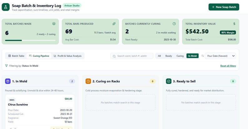This screenshot has height=129, width=248.
Task: Open the Pour Date (Newest) sort dropdown
Action: [x=221, y=56]
